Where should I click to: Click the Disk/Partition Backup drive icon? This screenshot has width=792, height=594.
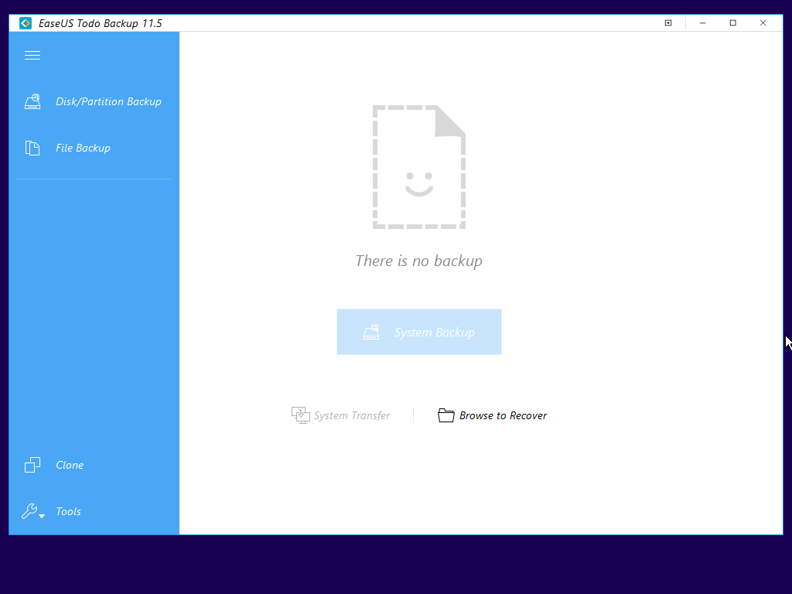(x=32, y=101)
